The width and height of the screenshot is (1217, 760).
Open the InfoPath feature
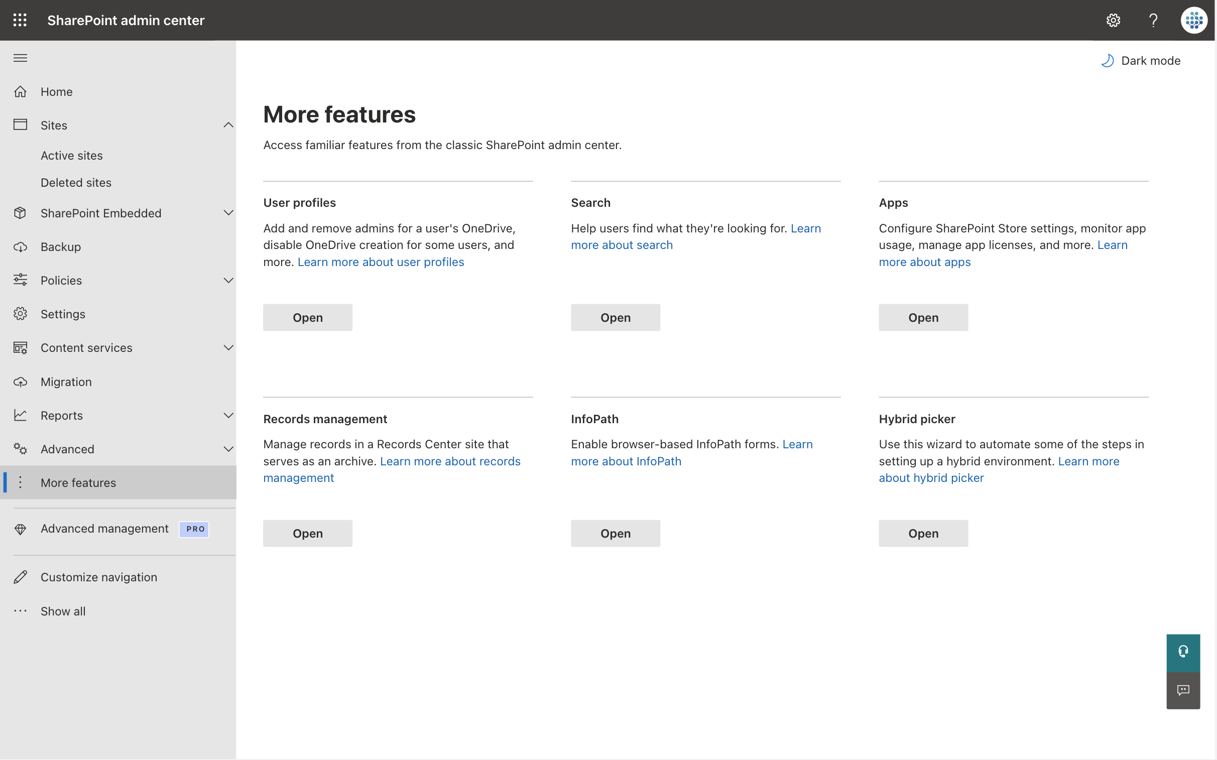[x=616, y=533]
